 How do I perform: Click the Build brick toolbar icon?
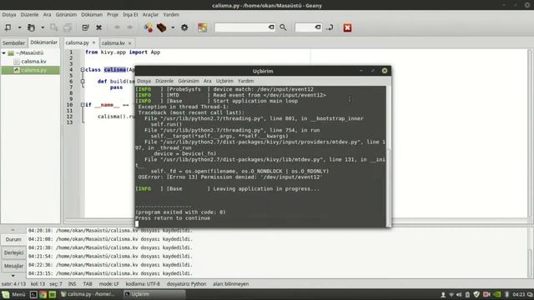(x=161, y=27)
